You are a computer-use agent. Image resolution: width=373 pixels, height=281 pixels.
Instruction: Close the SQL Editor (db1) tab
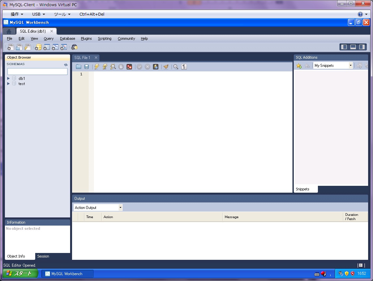(52, 31)
